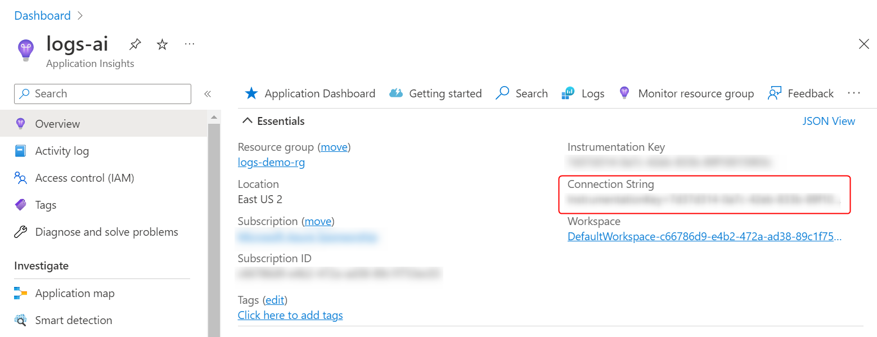Click the Connection String value

point(703,199)
